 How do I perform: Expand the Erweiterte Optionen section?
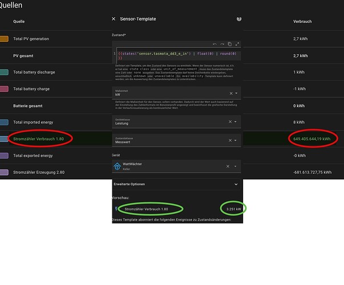pyautogui.click(x=176, y=184)
